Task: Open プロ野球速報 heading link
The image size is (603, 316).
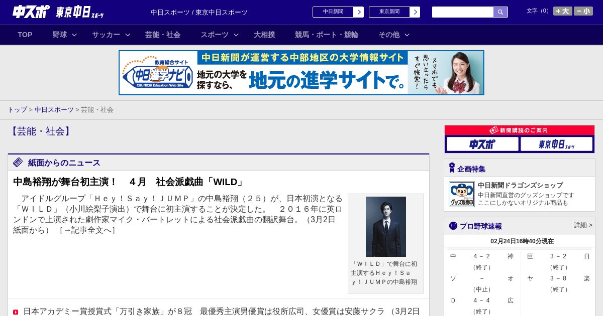Action: 481,226
